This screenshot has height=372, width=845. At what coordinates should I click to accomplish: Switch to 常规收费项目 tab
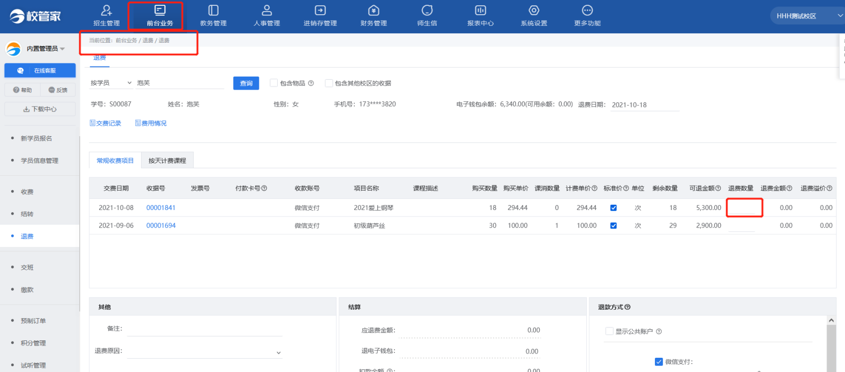(x=115, y=160)
